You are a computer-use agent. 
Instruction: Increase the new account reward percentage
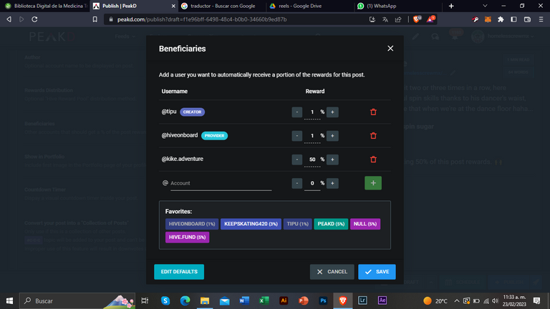[332, 183]
